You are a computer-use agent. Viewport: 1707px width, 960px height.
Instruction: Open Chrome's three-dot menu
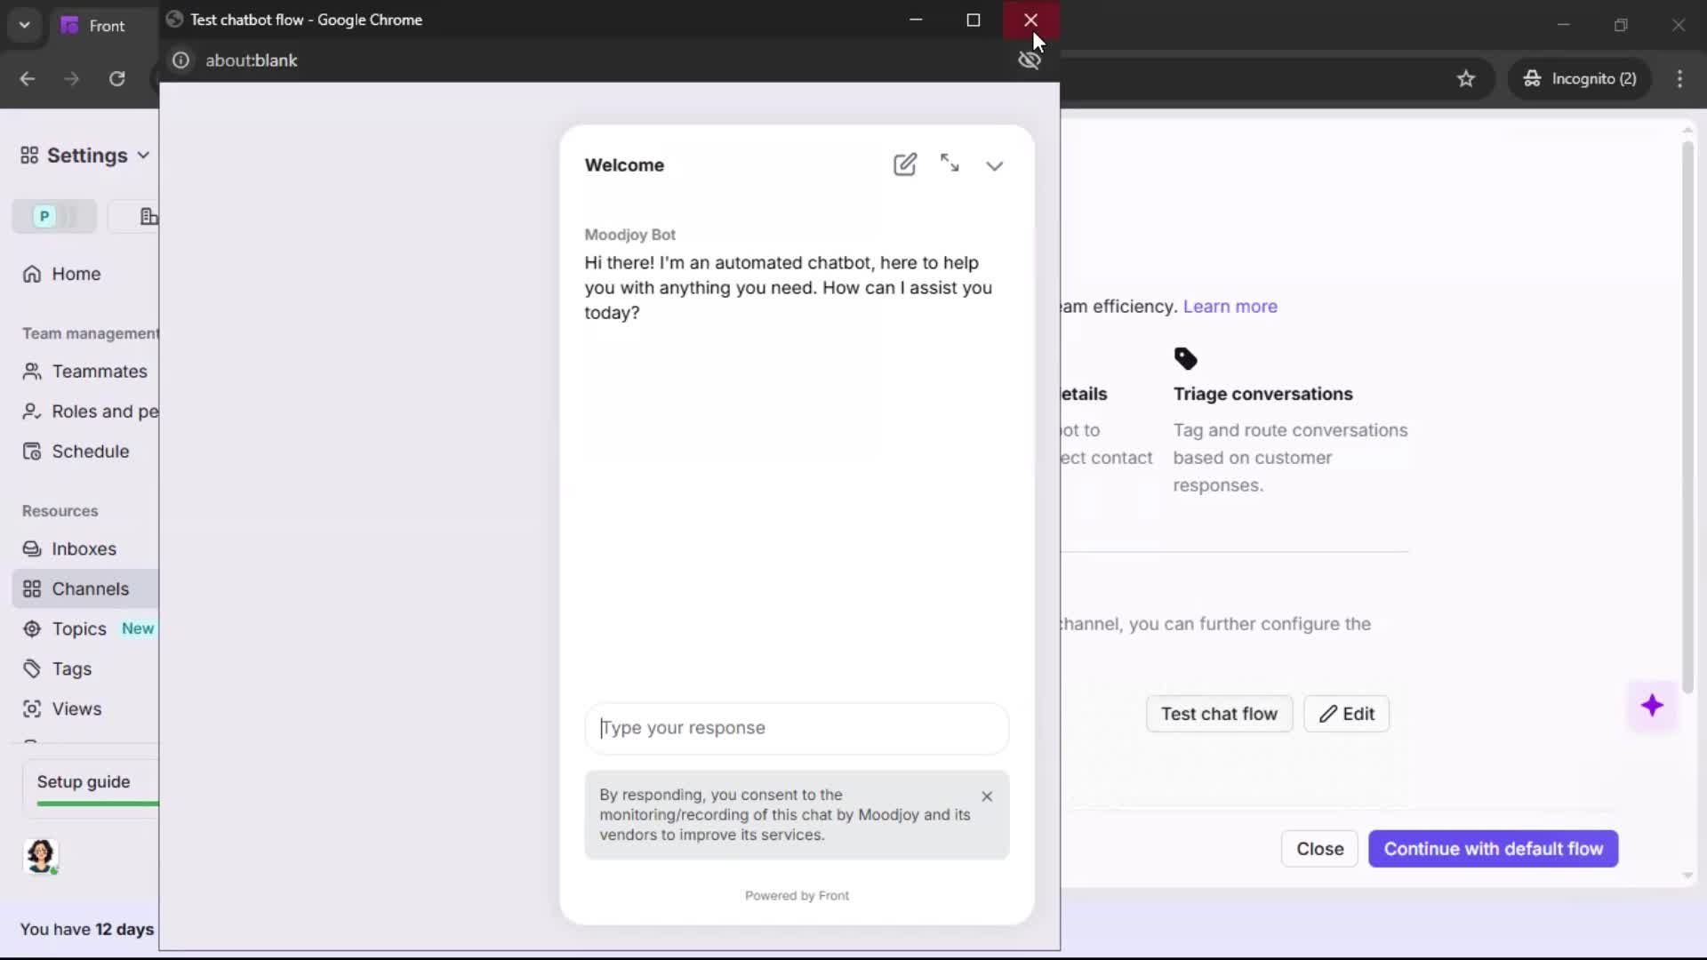tap(1679, 78)
